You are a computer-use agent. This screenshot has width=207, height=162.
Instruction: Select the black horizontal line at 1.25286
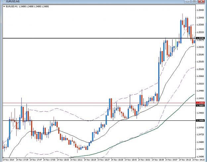pos(99,38)
